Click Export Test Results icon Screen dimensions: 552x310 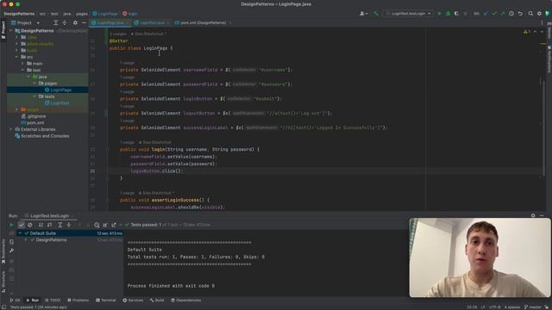(114, 225)
